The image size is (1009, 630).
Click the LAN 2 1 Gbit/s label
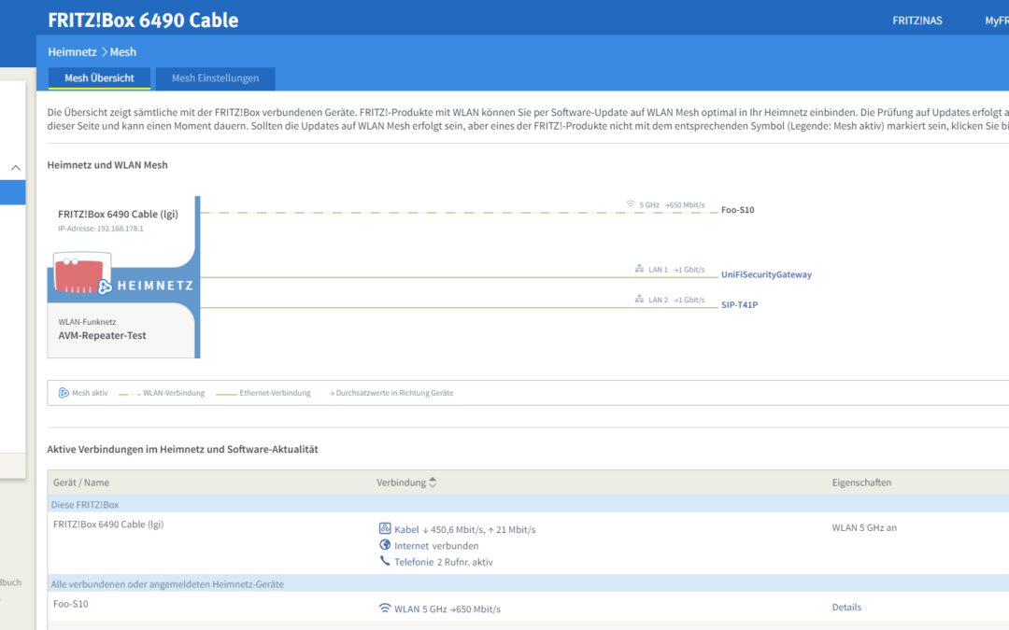pos(676,300)
